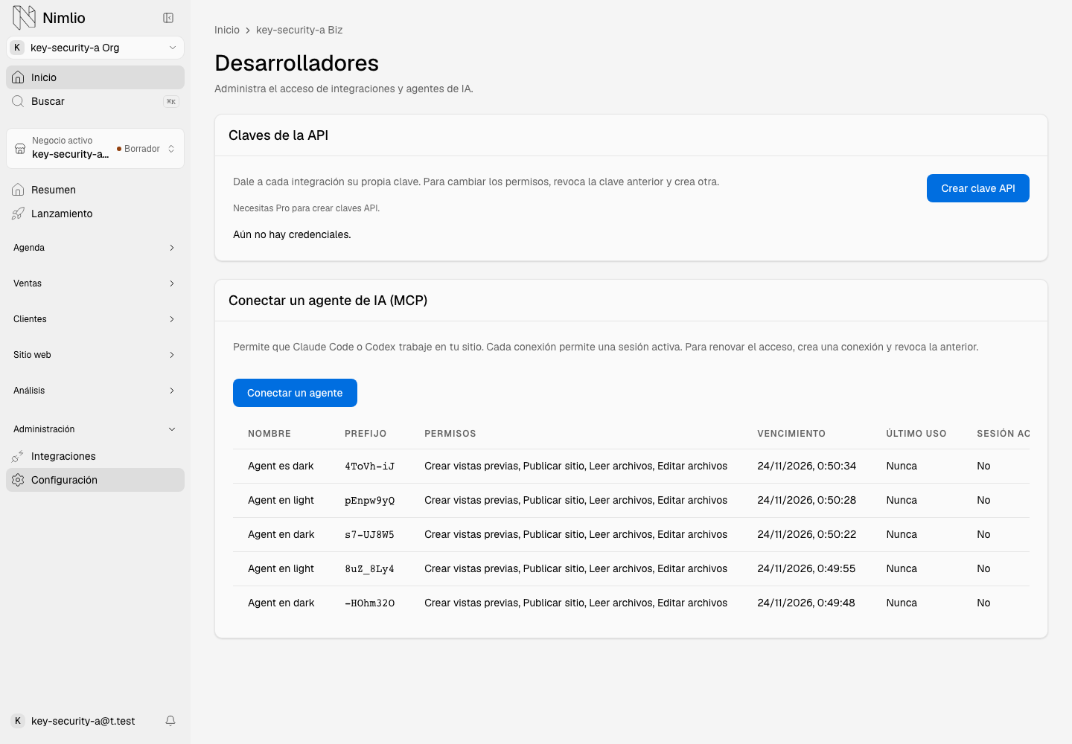Image resolution: width=1072 pixels, height=744 pixels.
Task: Open the Configuración page
Action: [x=95, y=480]
